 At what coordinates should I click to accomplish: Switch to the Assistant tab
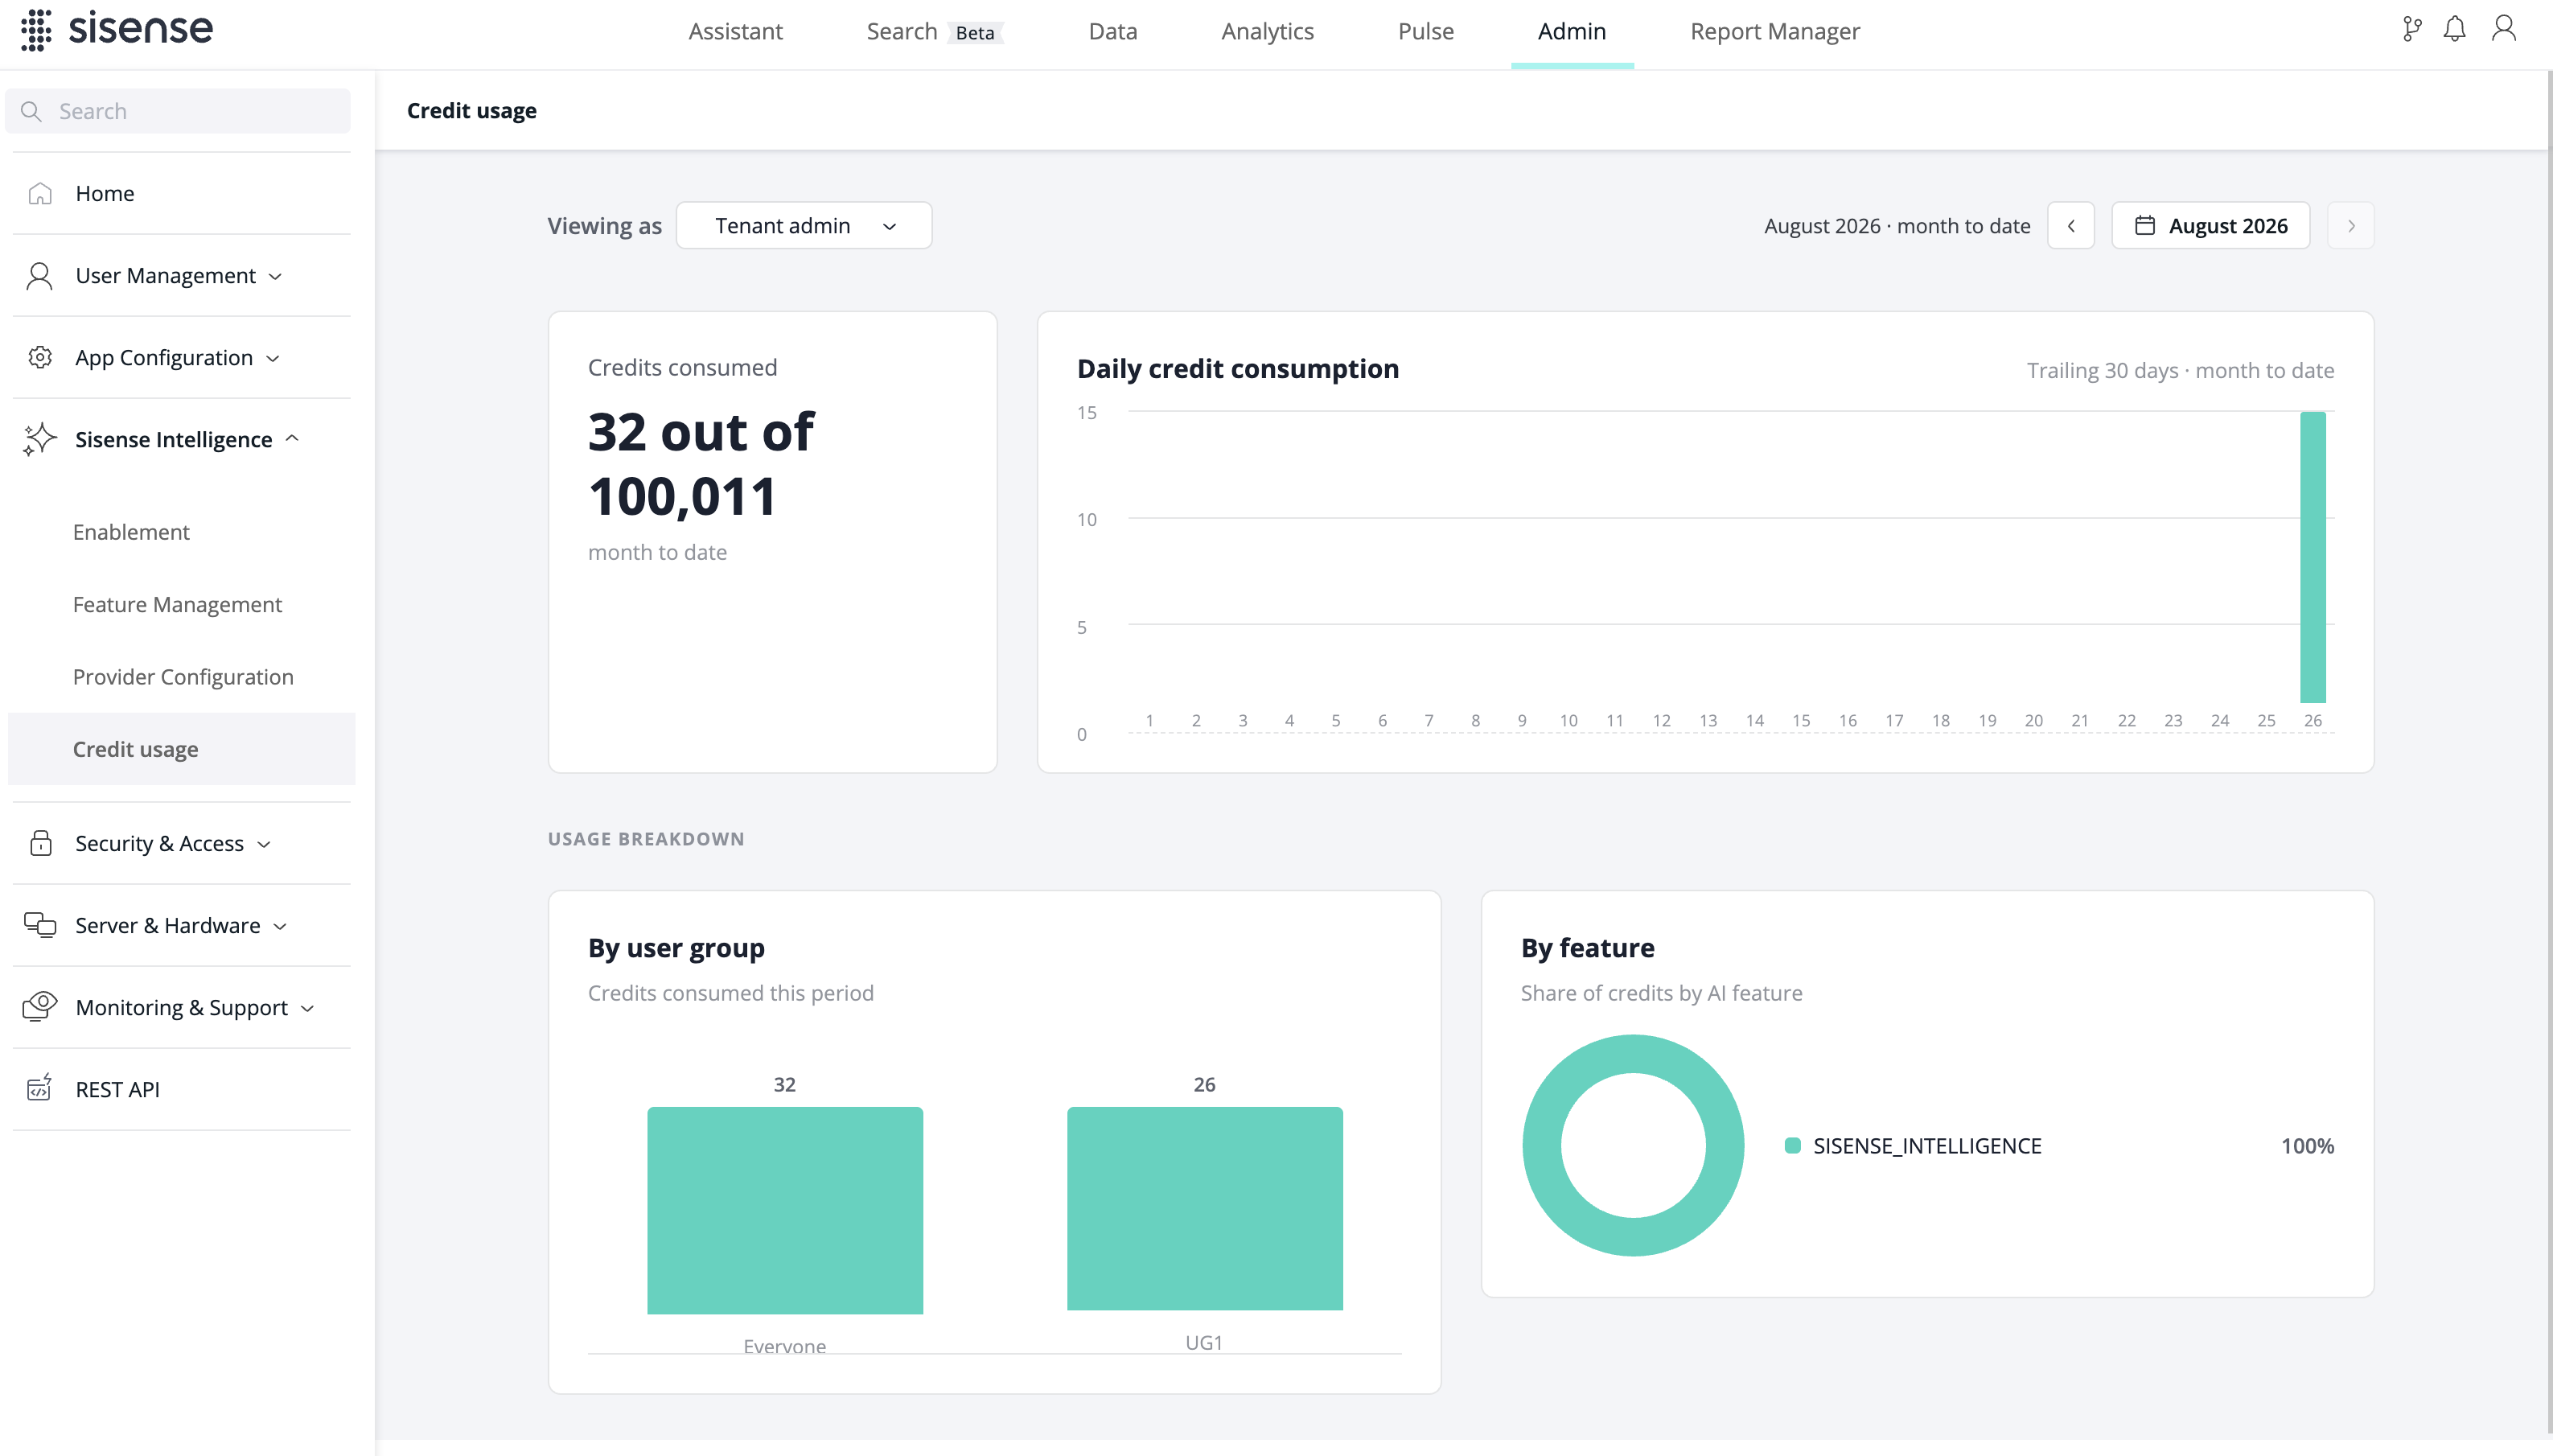click(x=734, y=32)
